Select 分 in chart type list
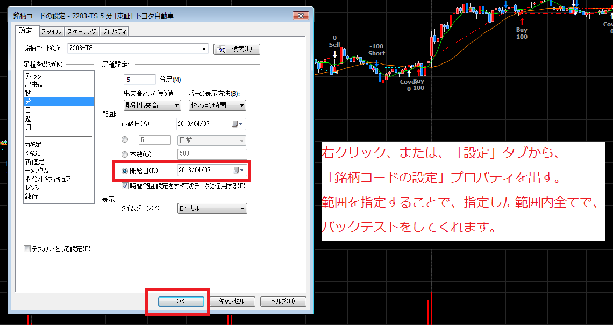Viewport: 613px width, 325px height. coord(59,102)
